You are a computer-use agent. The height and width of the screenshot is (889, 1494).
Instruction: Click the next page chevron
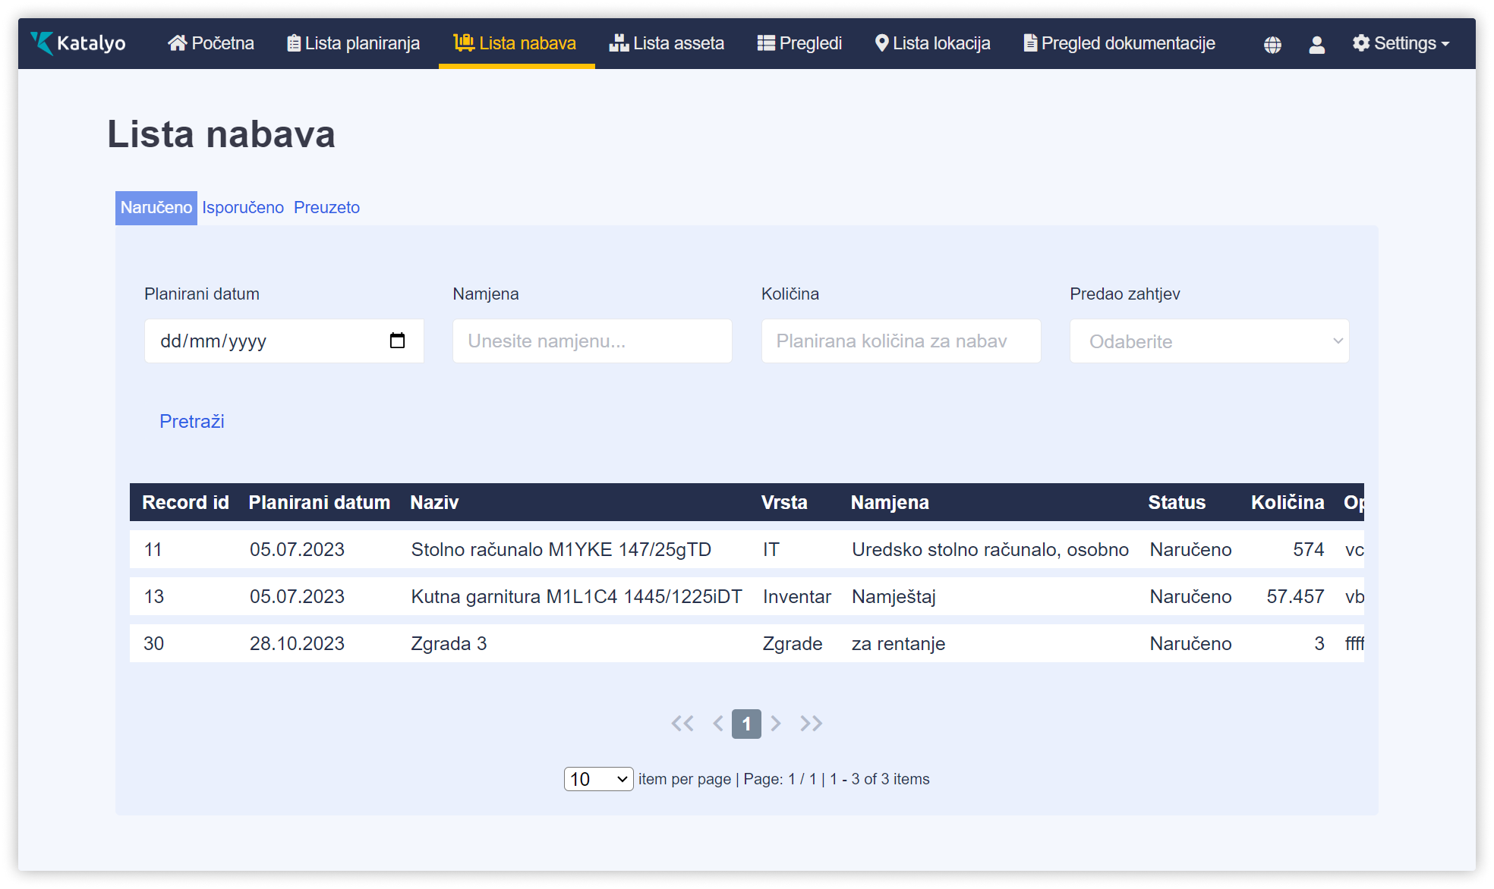776,724
